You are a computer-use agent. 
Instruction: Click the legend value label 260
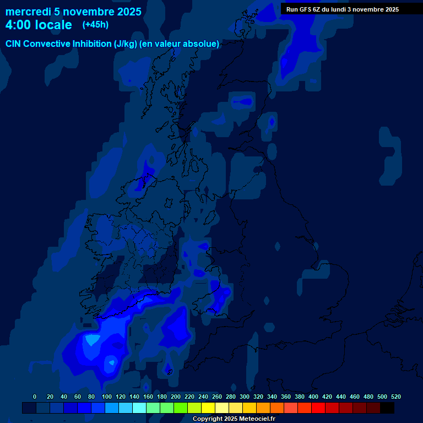[x=217, y=397]
